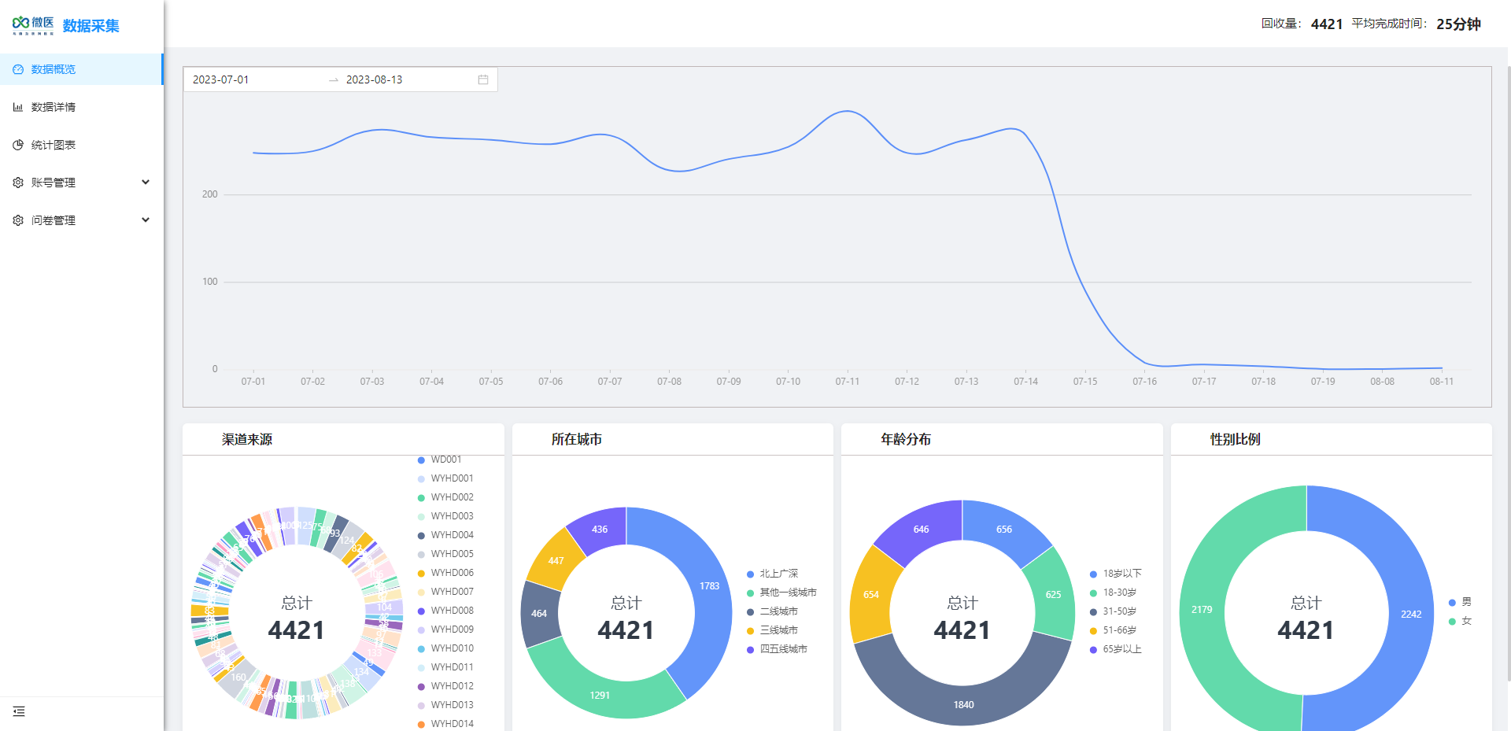The width and height of the screenshot is (1511, 731).
Task: Toggle WYHD013 legend item
Action: click(445, 705)
